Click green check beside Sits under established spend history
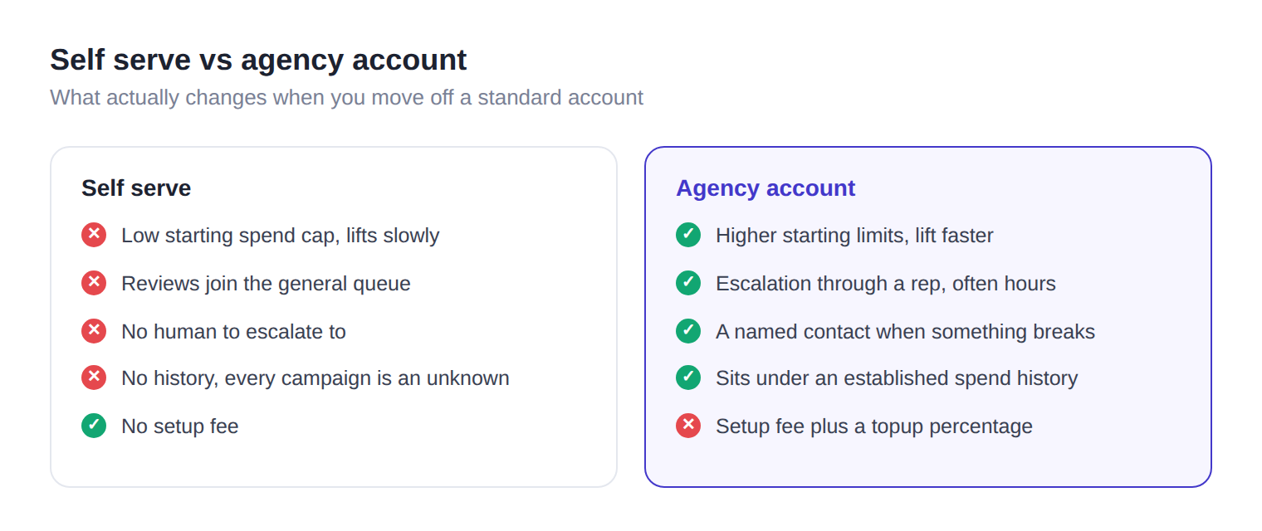Screen dimensions: 1262x531 pyautogui.click(x=688, y=378)
